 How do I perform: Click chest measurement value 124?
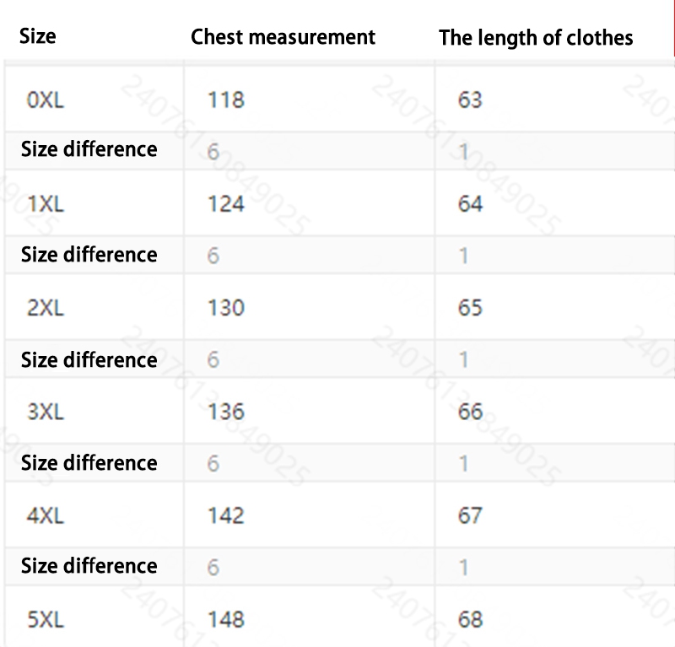point(226,203)
